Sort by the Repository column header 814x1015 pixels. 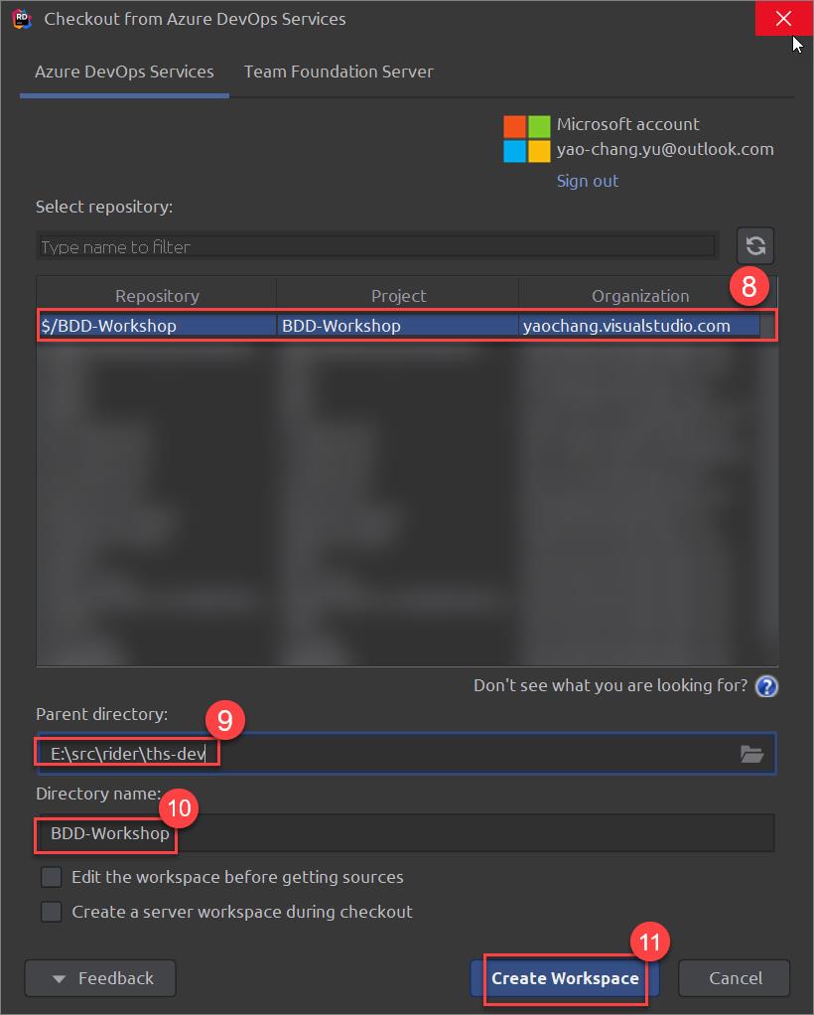point(157,296)
